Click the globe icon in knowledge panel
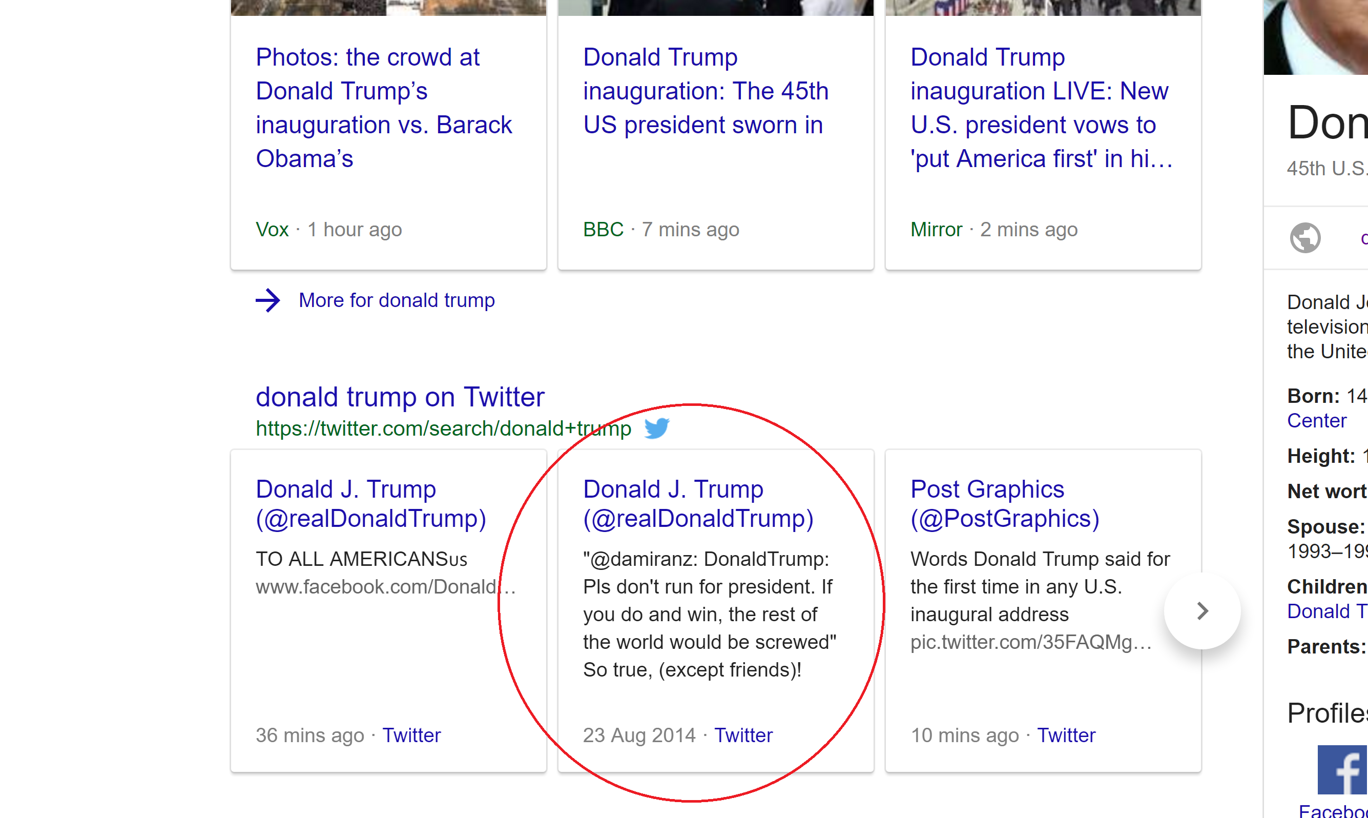 point(1304,238)
